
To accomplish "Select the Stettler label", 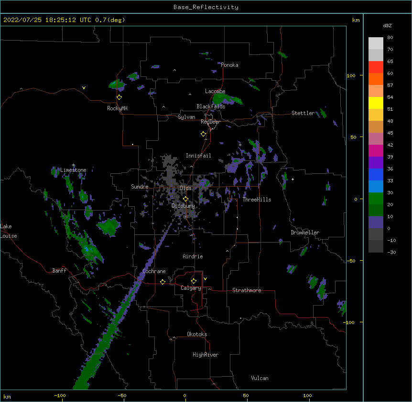I will pyautogui.click(x=303, y=113).
